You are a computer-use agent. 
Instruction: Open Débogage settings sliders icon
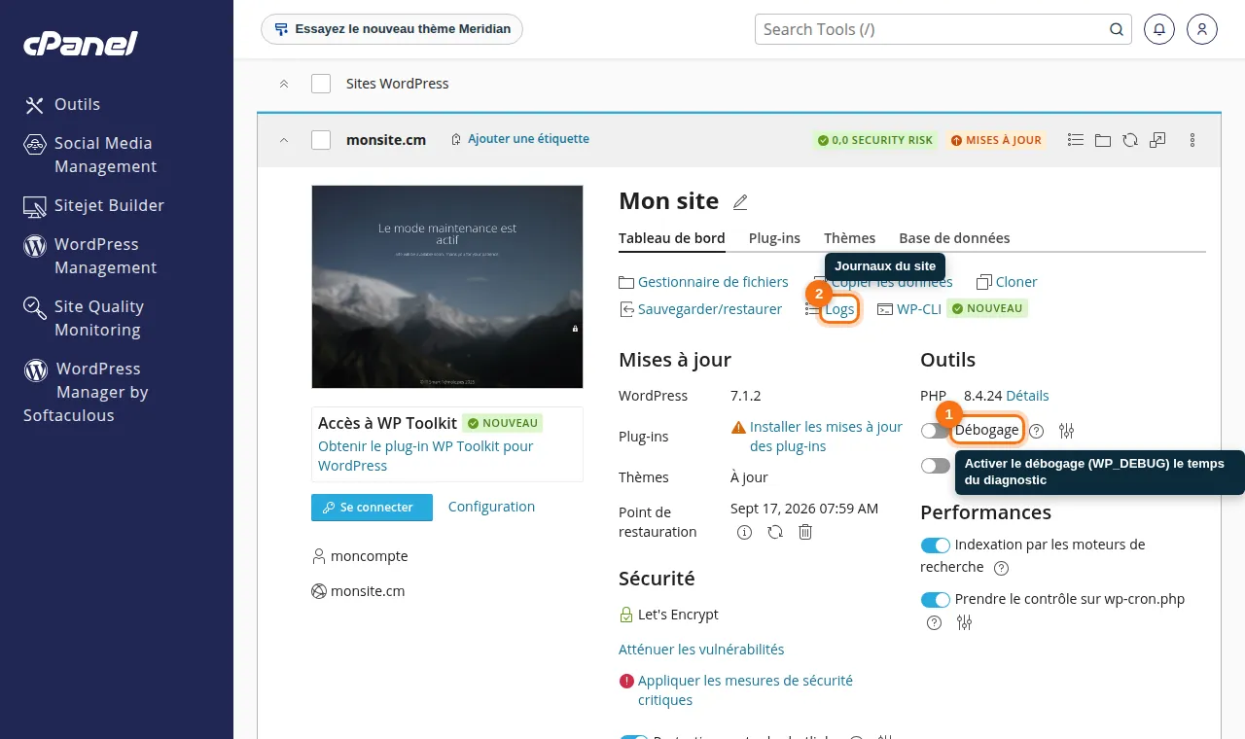coord(1067,430)
